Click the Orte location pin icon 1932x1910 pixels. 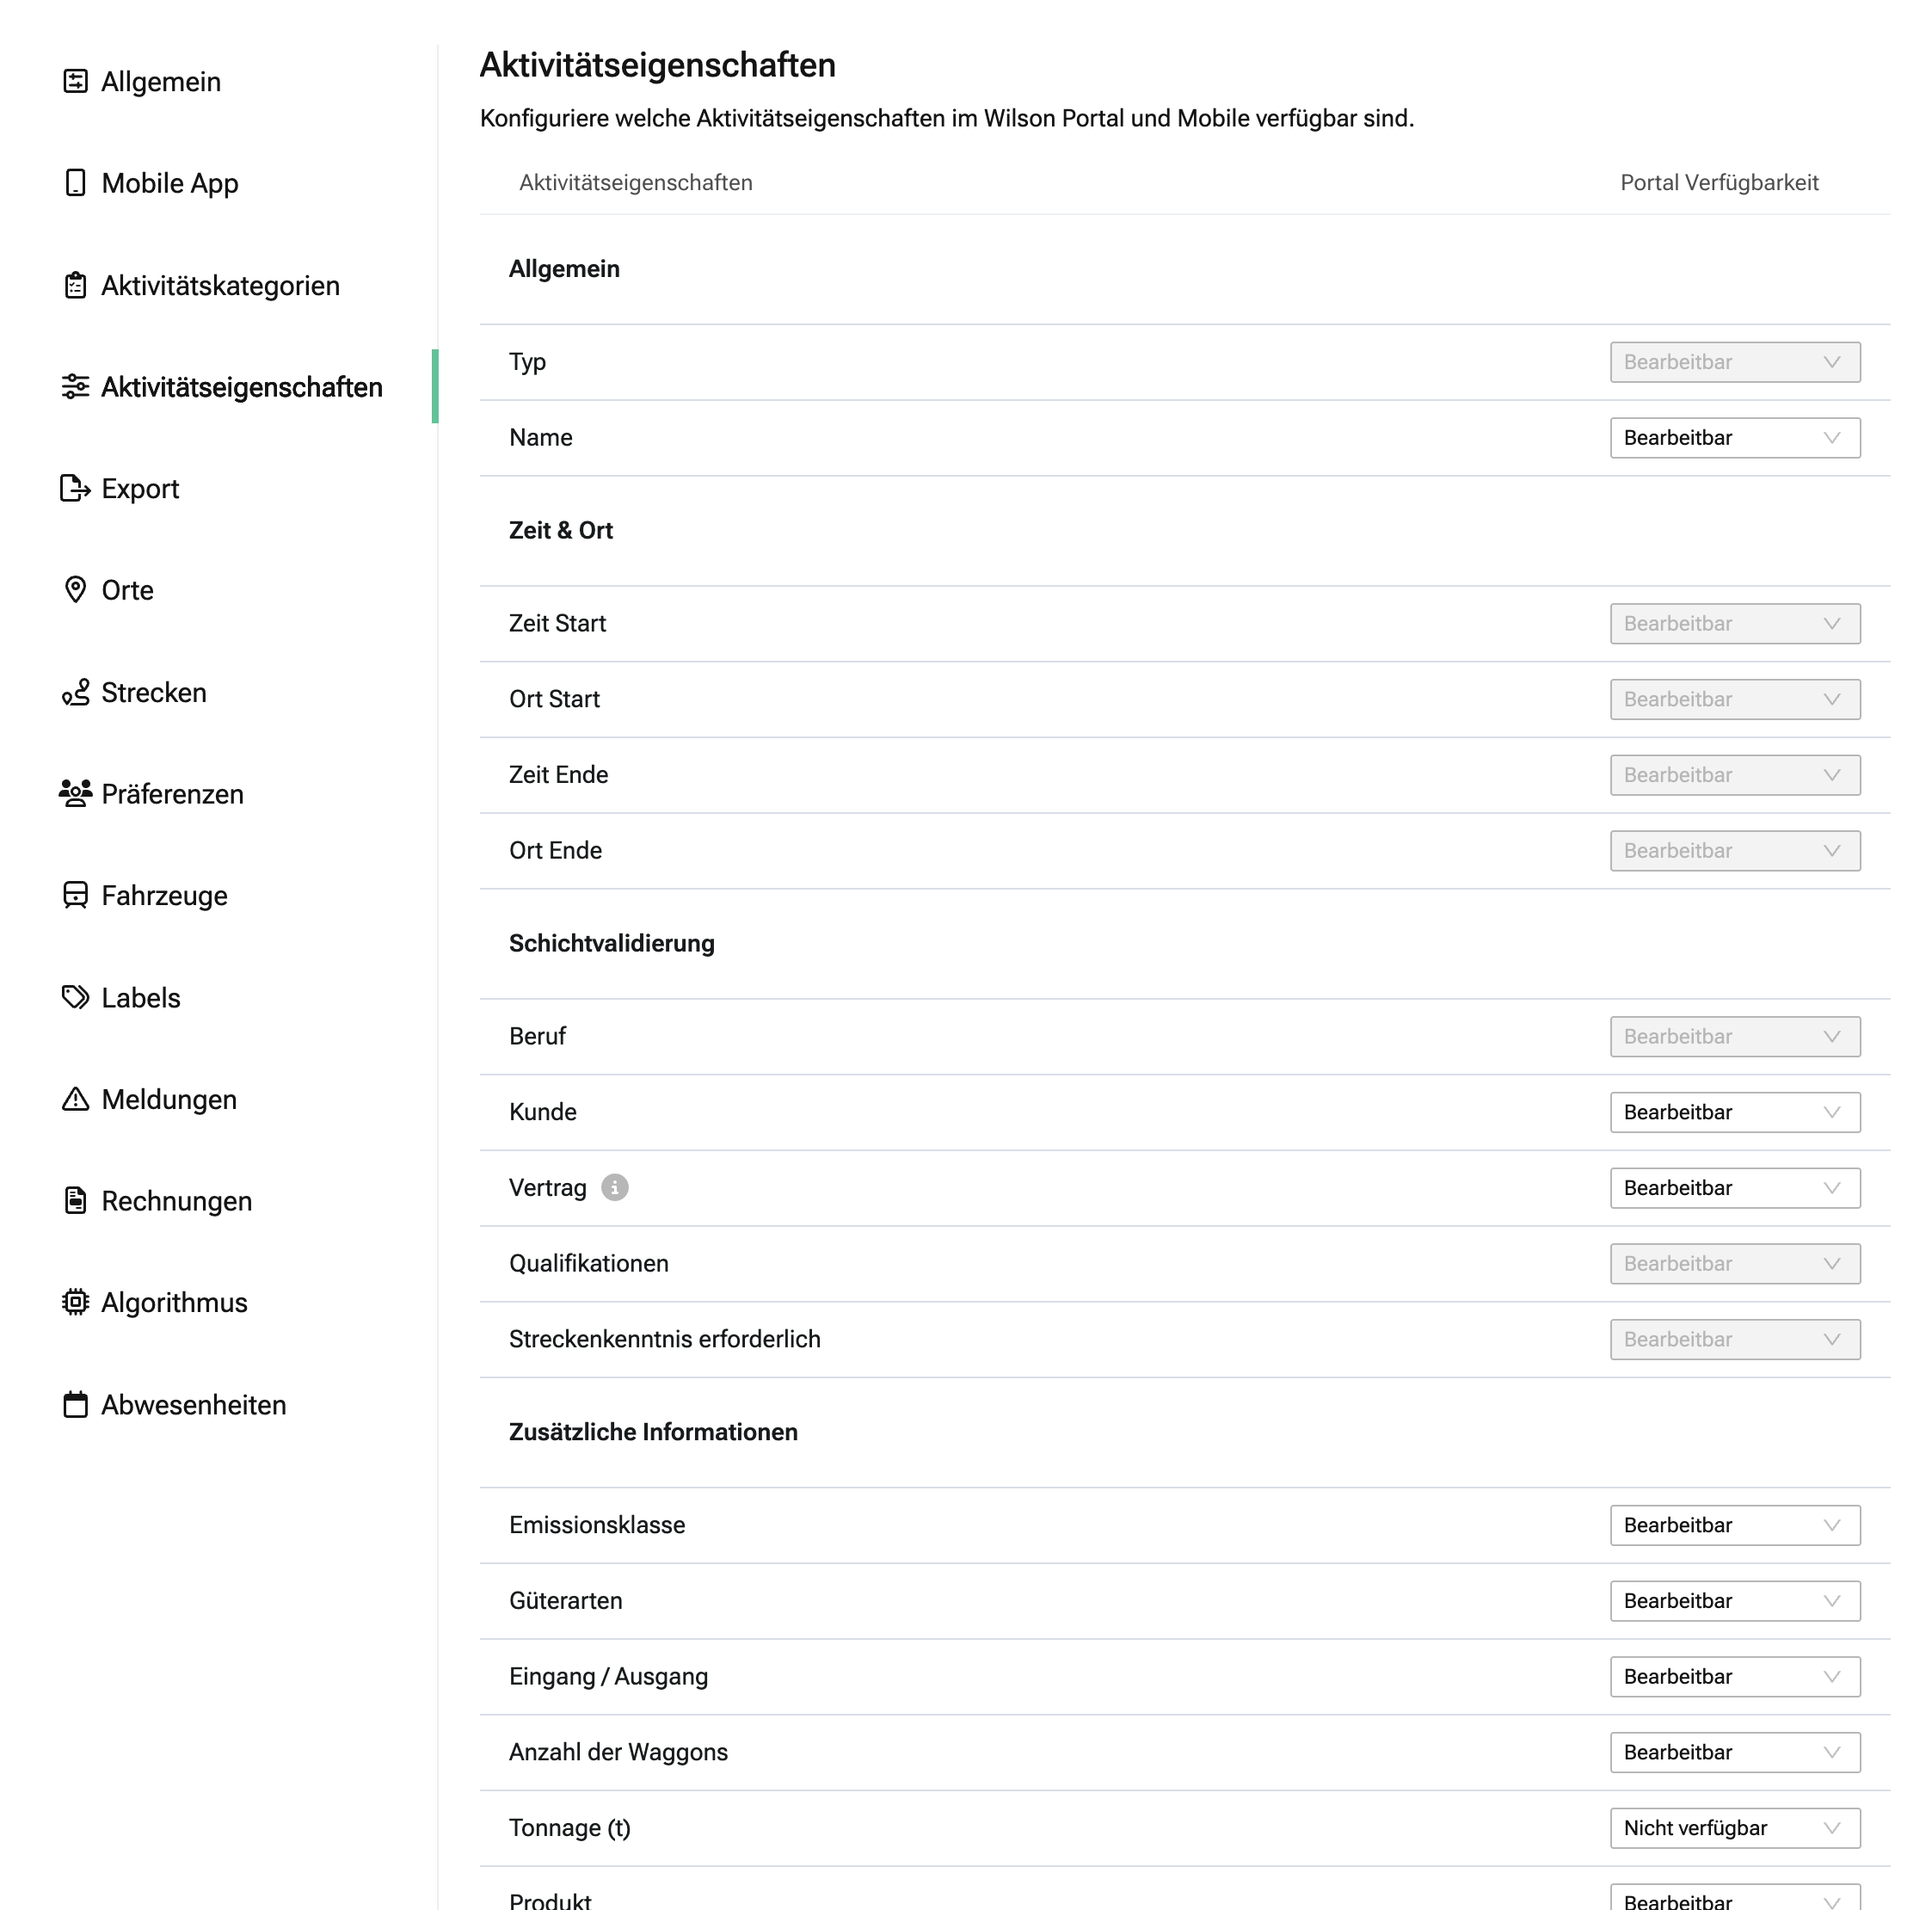75,590
